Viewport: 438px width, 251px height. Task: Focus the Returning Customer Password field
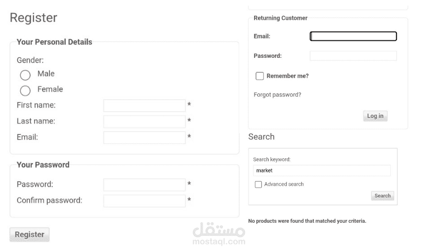point(353,56)
